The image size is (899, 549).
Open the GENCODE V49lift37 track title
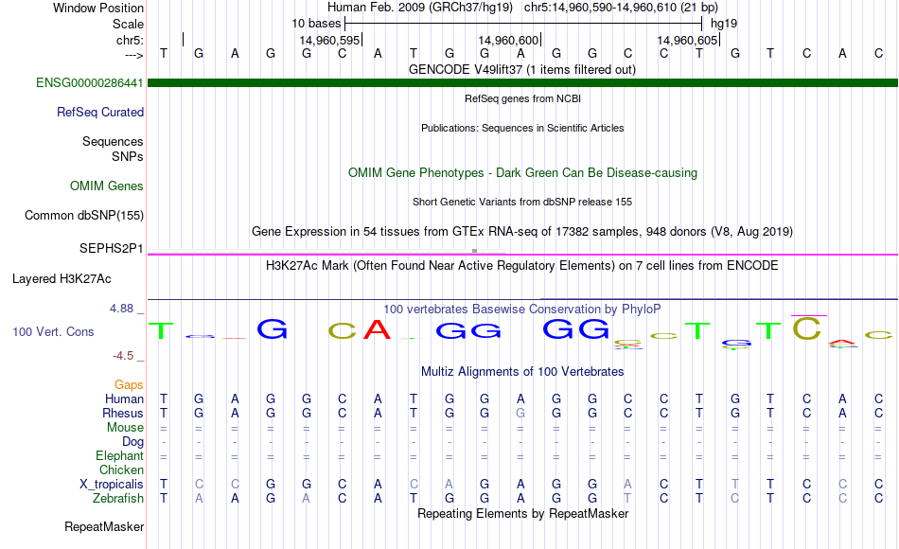pyautogui.click(x=522, y=69)
